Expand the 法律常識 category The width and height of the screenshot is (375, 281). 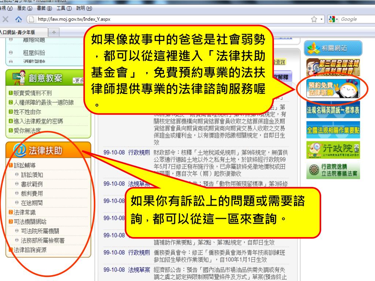pos(25,213)
